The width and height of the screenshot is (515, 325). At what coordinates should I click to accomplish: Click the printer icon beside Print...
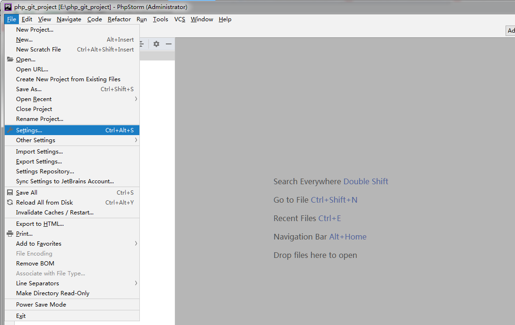click(10, 234)
